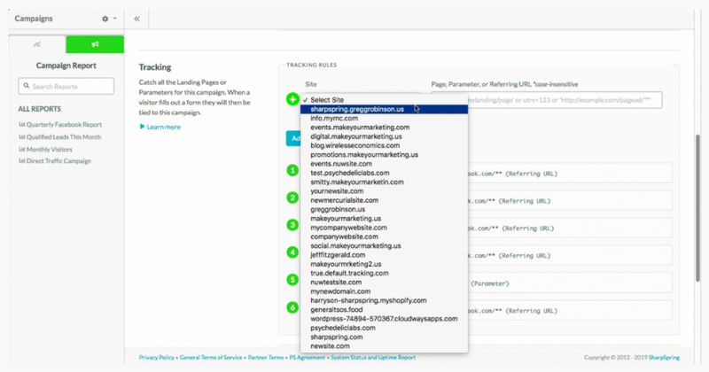Screen dimensions: 709x372
Task: Click the Parameter rule row text
Action: point(490,283)
